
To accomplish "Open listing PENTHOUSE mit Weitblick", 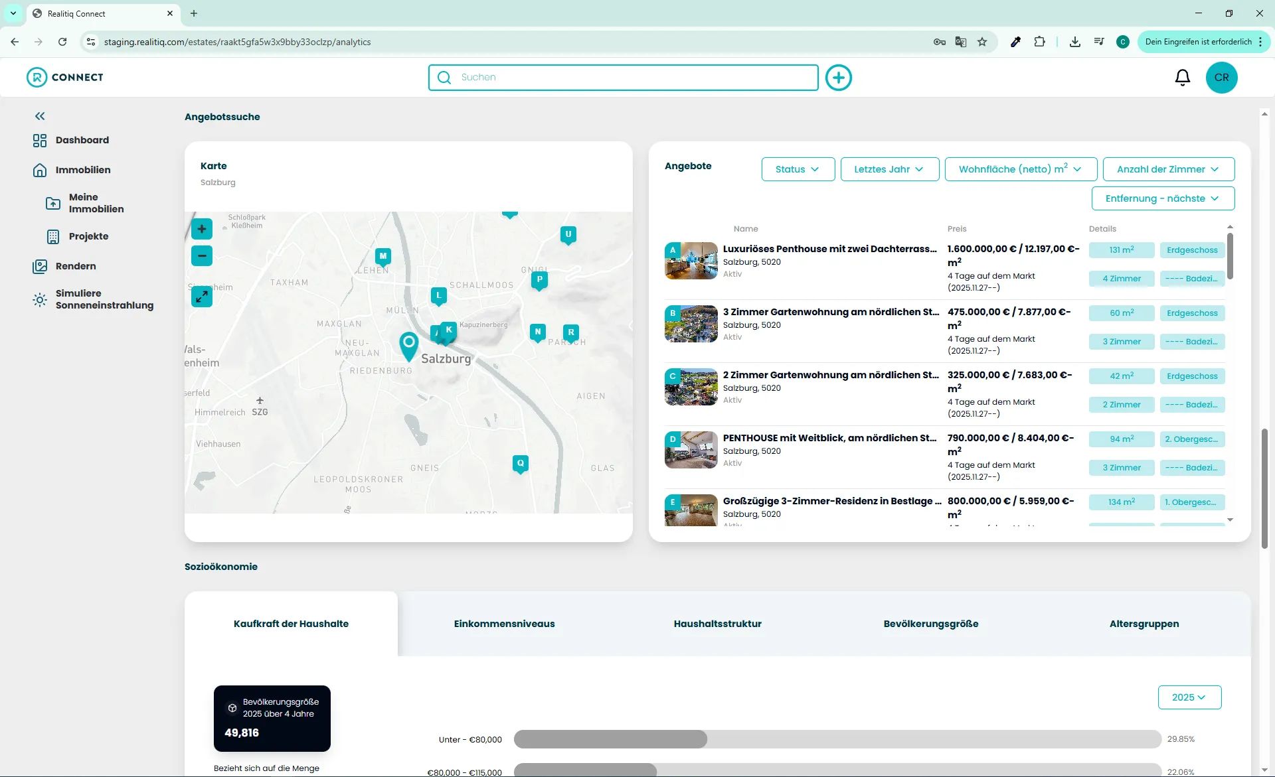I will [x=829, y=438].
